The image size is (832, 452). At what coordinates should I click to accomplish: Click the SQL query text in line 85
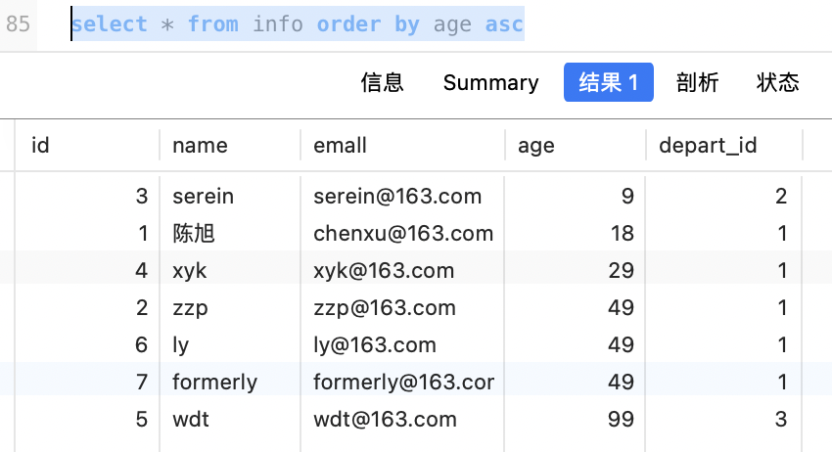click(298, 23)
